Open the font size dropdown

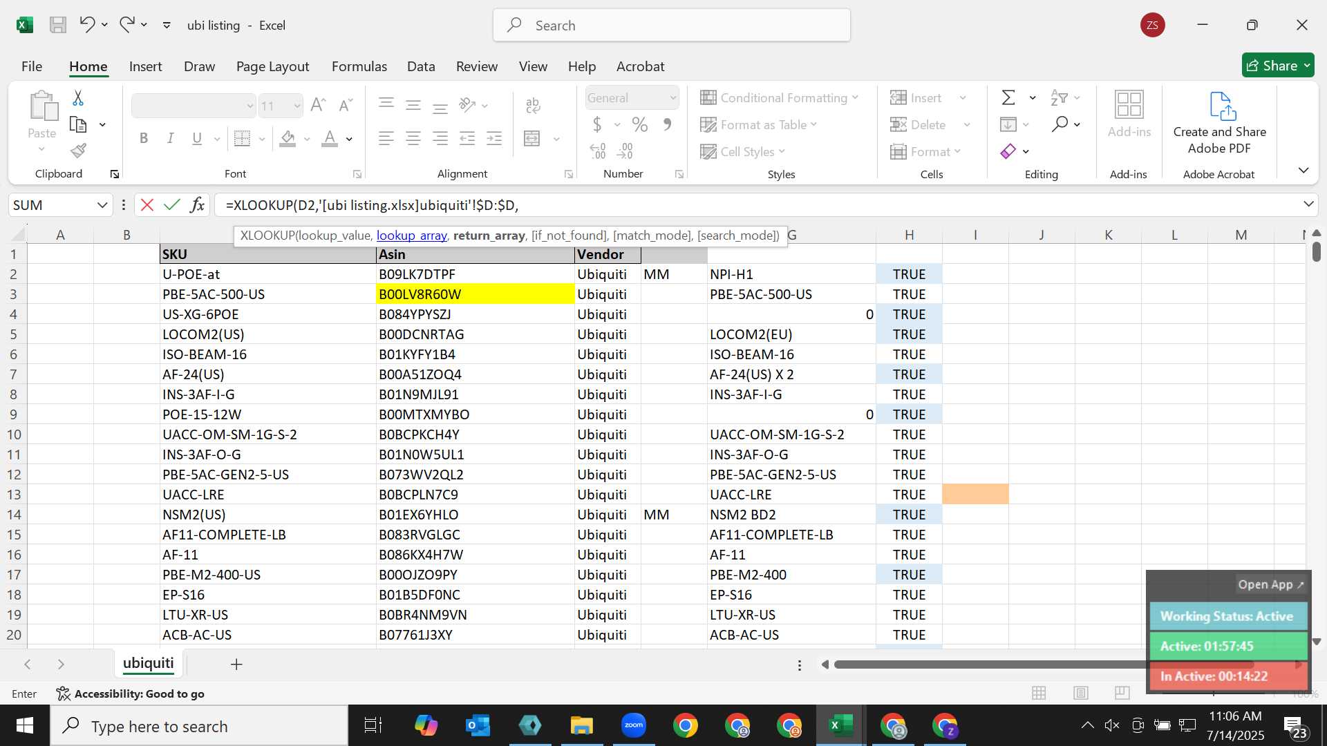297,106
